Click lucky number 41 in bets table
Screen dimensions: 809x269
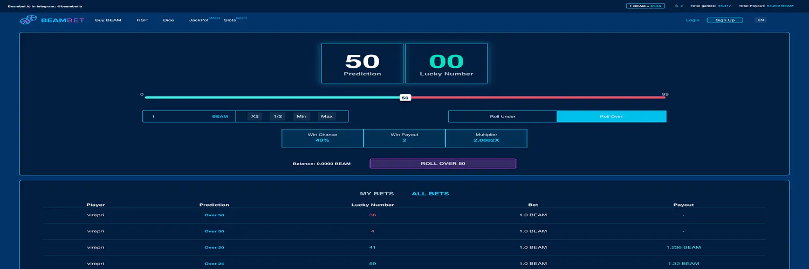point(373,247)
